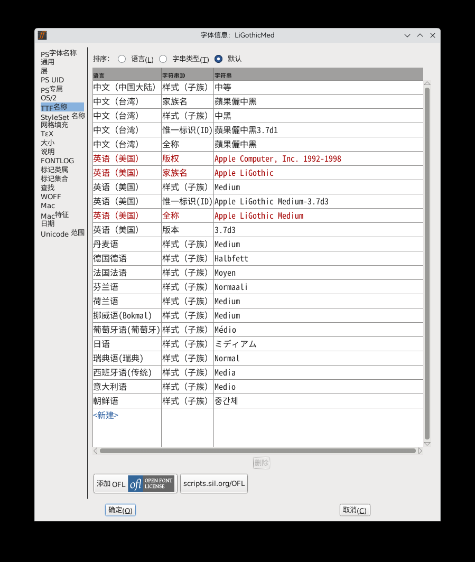Click the horizontal scrollbar left arrow

[95, 451]
